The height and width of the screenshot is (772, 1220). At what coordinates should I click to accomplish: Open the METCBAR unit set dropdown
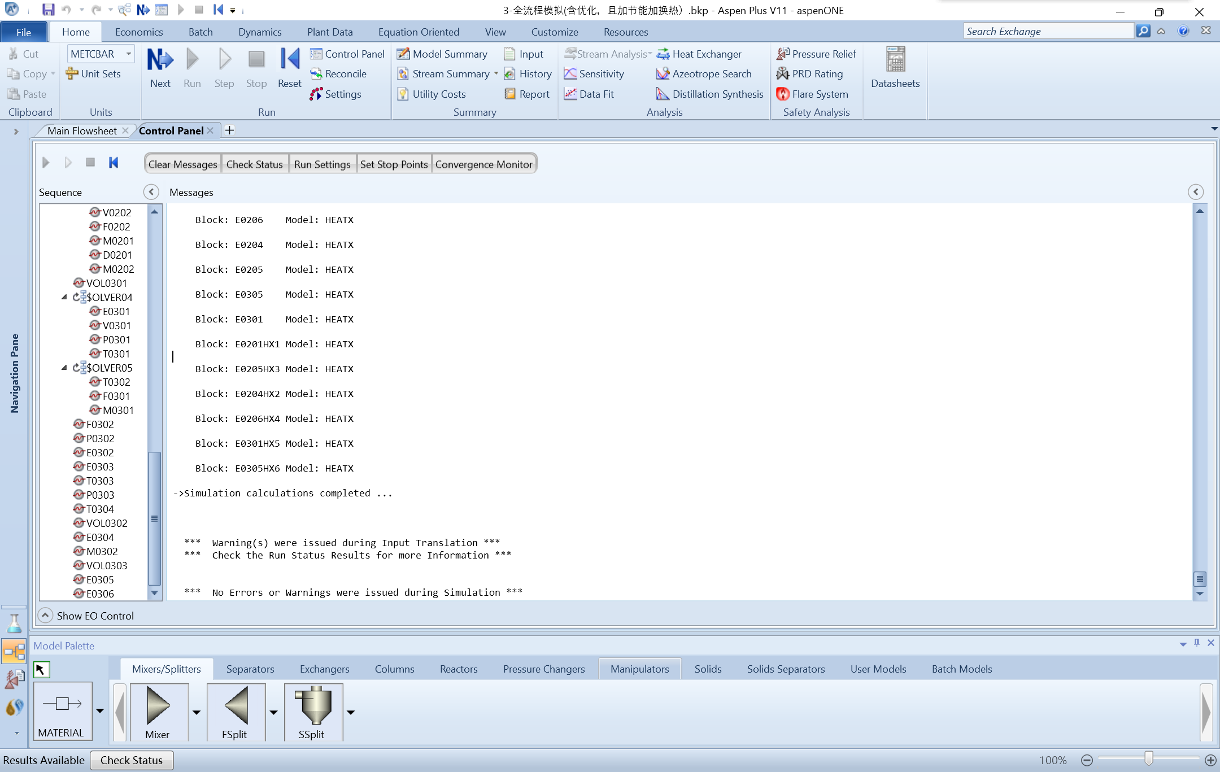click(x=129, y=54)
